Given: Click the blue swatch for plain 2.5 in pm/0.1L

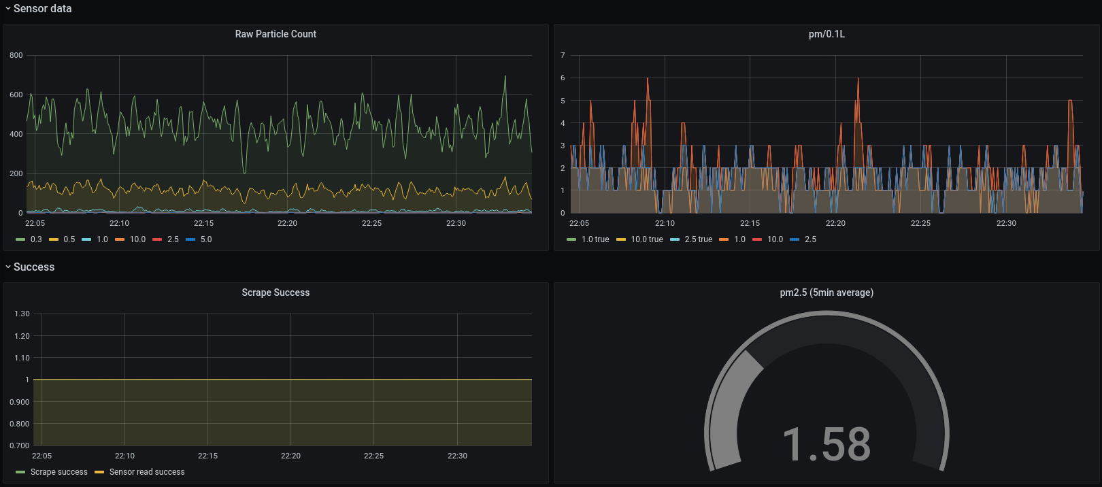Looking at the screenshot, I should pyautogui.click(x=795, y=239).
